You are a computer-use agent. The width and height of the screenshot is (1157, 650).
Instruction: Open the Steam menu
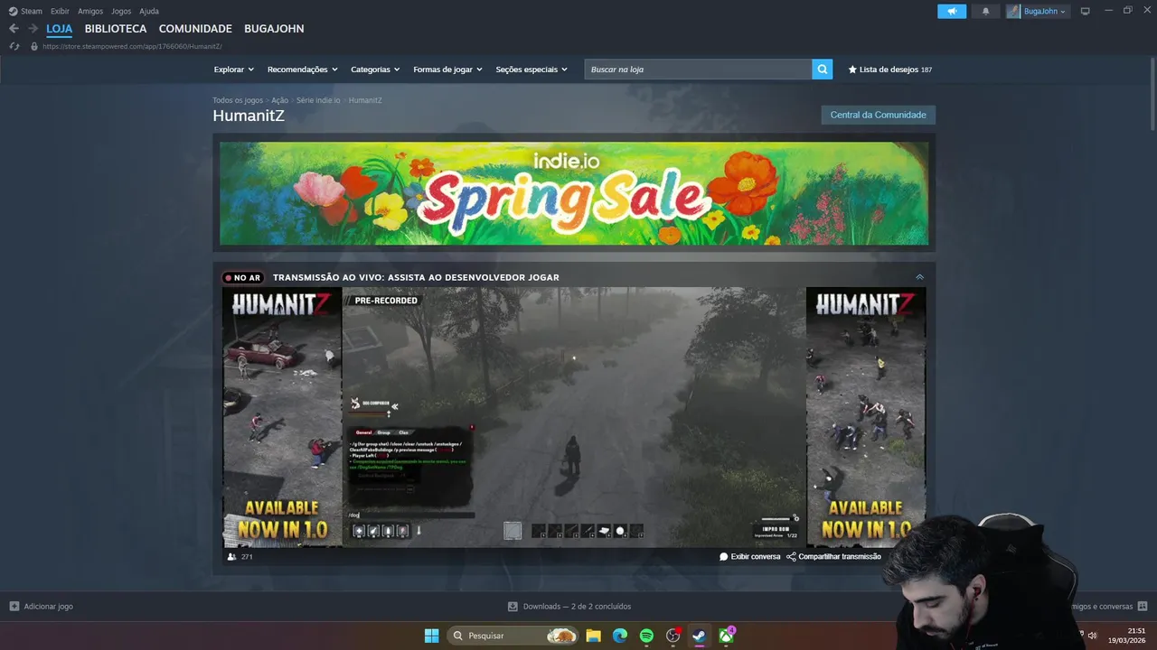tap(32, 11)
